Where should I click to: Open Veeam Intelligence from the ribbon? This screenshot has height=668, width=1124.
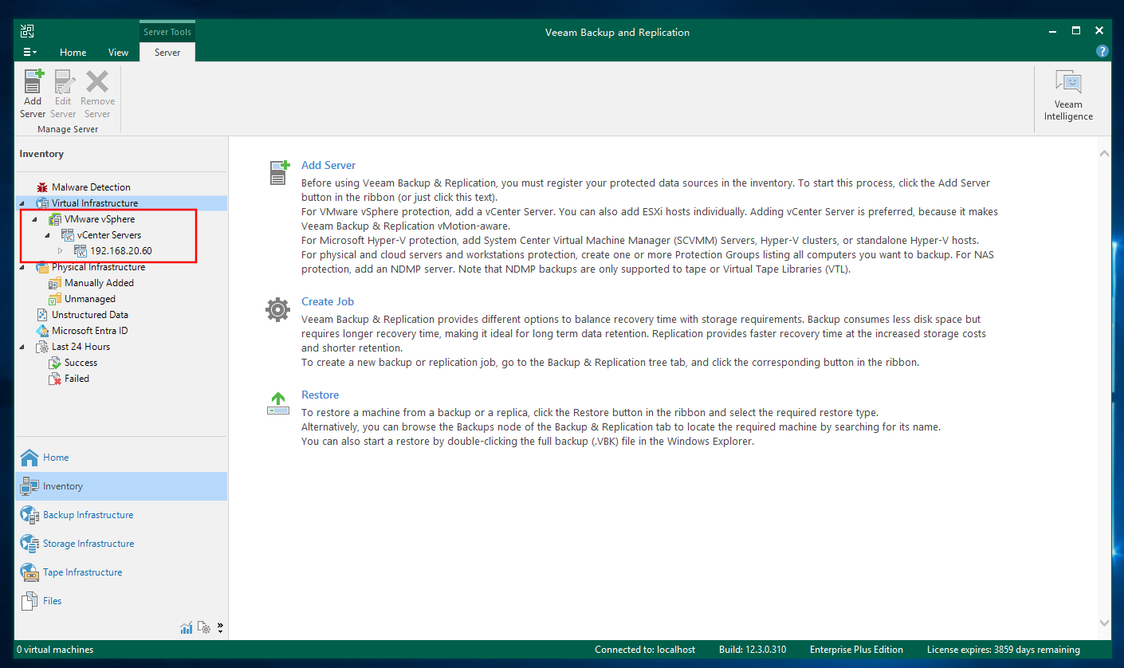1068,96
